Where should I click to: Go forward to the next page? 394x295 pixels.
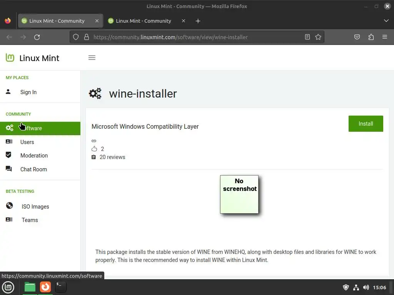(23, 37)
